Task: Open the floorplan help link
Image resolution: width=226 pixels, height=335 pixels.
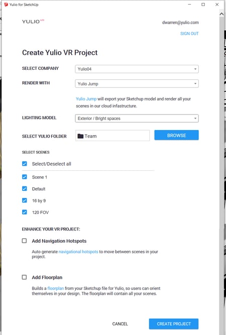Action: click(56, 288)
